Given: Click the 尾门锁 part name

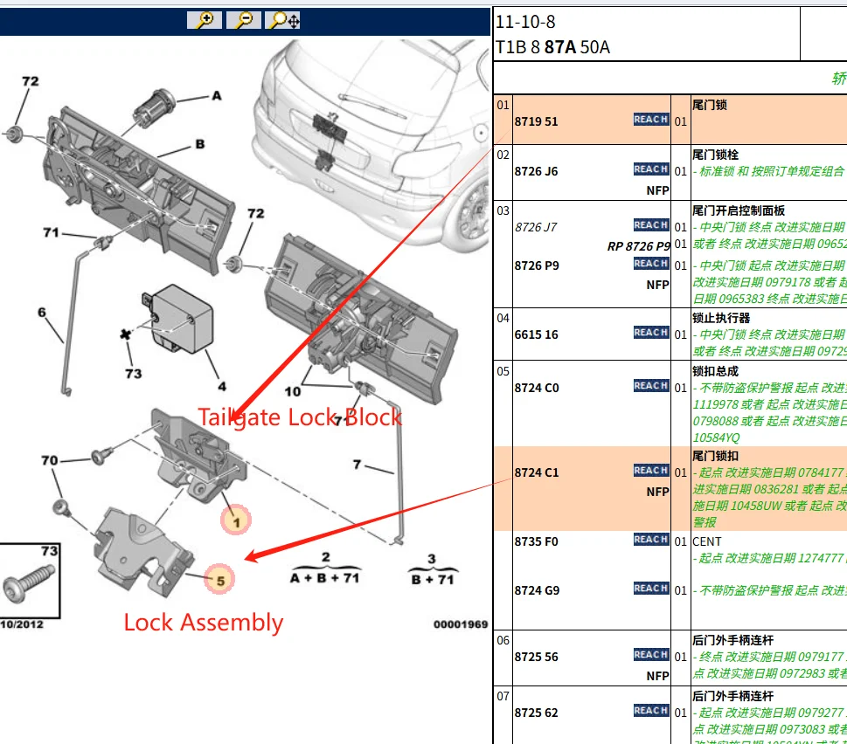Looking at the screenshot, I should pyautogui.click(x=709, y=105).
